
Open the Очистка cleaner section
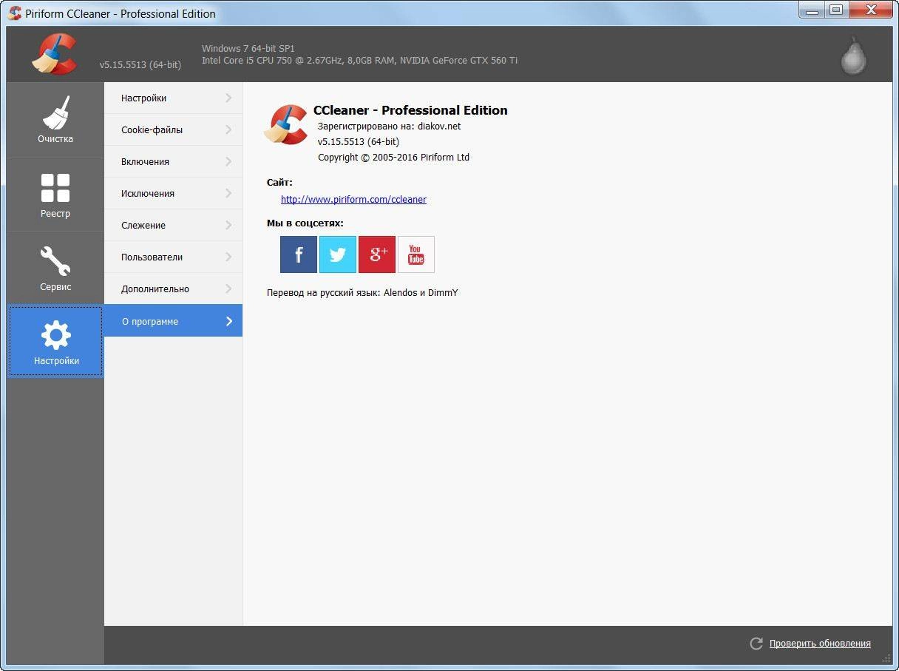pos(55,120)
